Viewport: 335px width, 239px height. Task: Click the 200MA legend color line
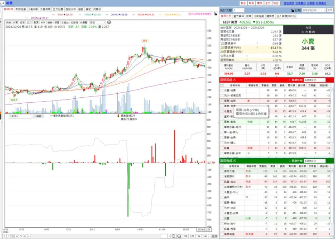pyautogui.click(x=27, y=18)
